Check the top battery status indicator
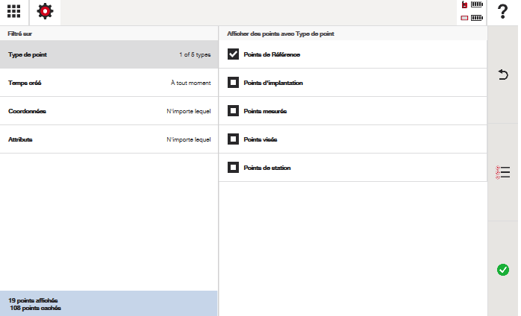Screen dimensions: 521x316 click(472, 5)
